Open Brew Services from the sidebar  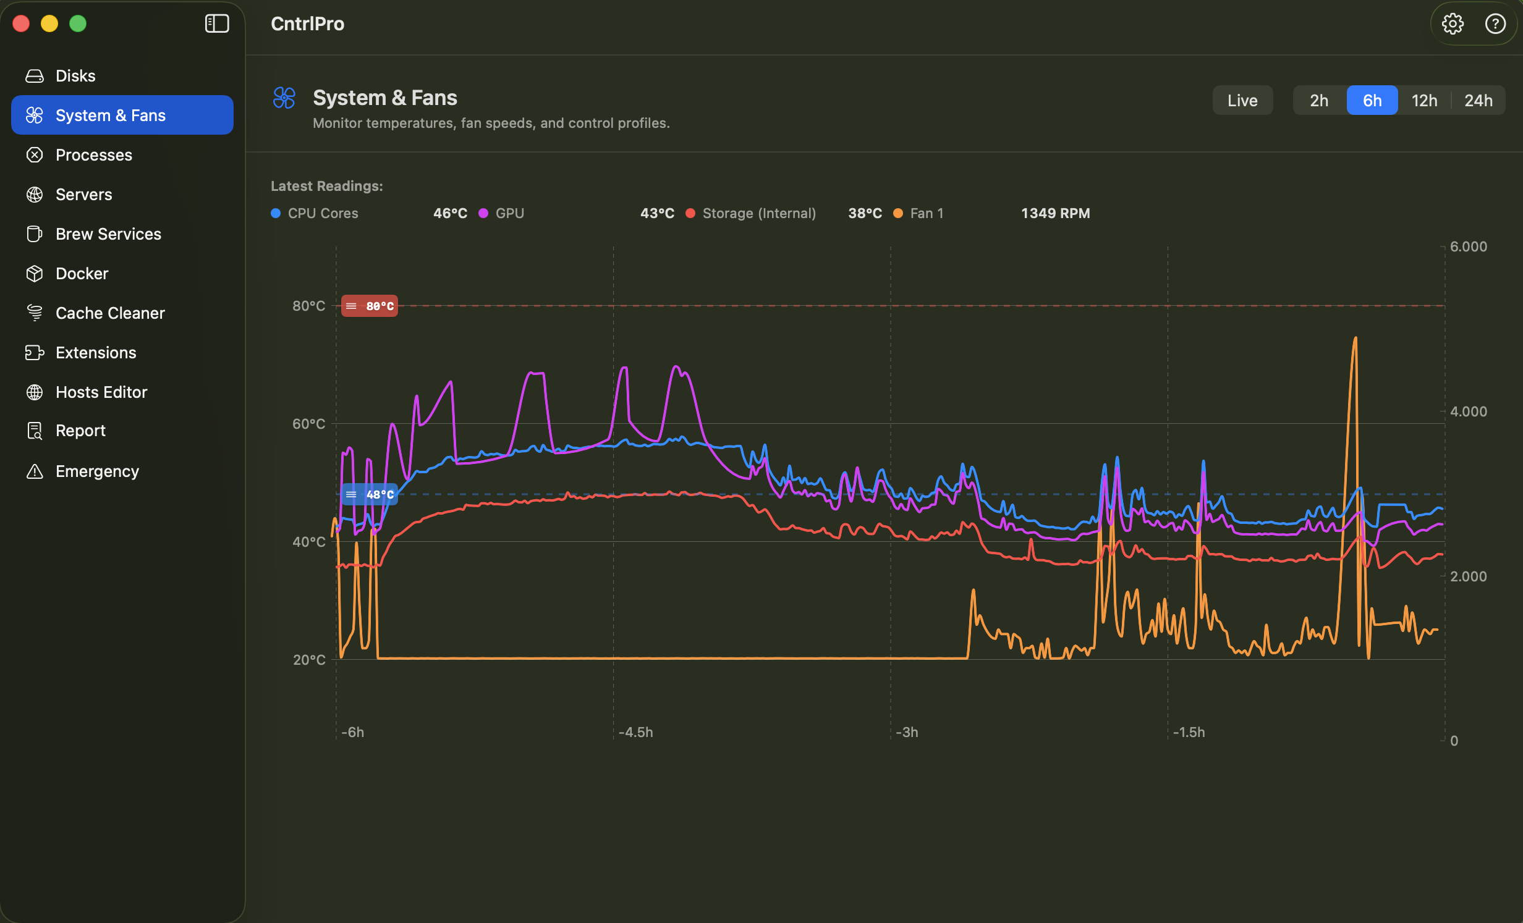pyautogui.click(x=122, y=234)
